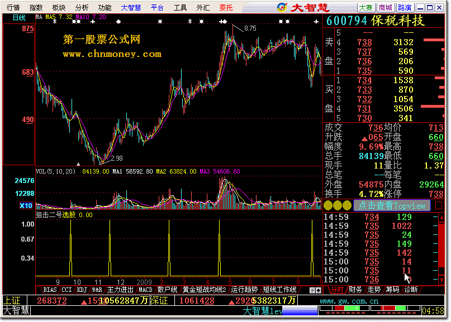This screenshot has width=451, height=322.
Task: Click the 04:58 clock display
Action: pyautogui.click(x=433, y=310)
